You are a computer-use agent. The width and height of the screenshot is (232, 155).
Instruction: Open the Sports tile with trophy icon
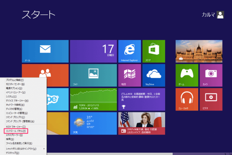pyautogui.click(x=142, y=99)
